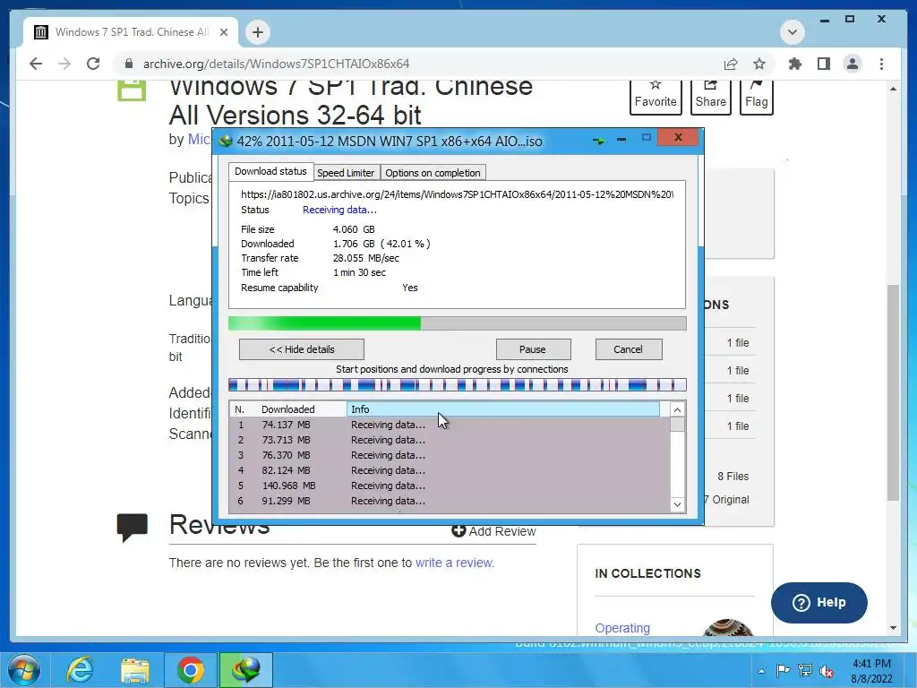This screenshot has width=917, height=688.
Task: Click the Share button on the archive page
Action: [710, 96]
